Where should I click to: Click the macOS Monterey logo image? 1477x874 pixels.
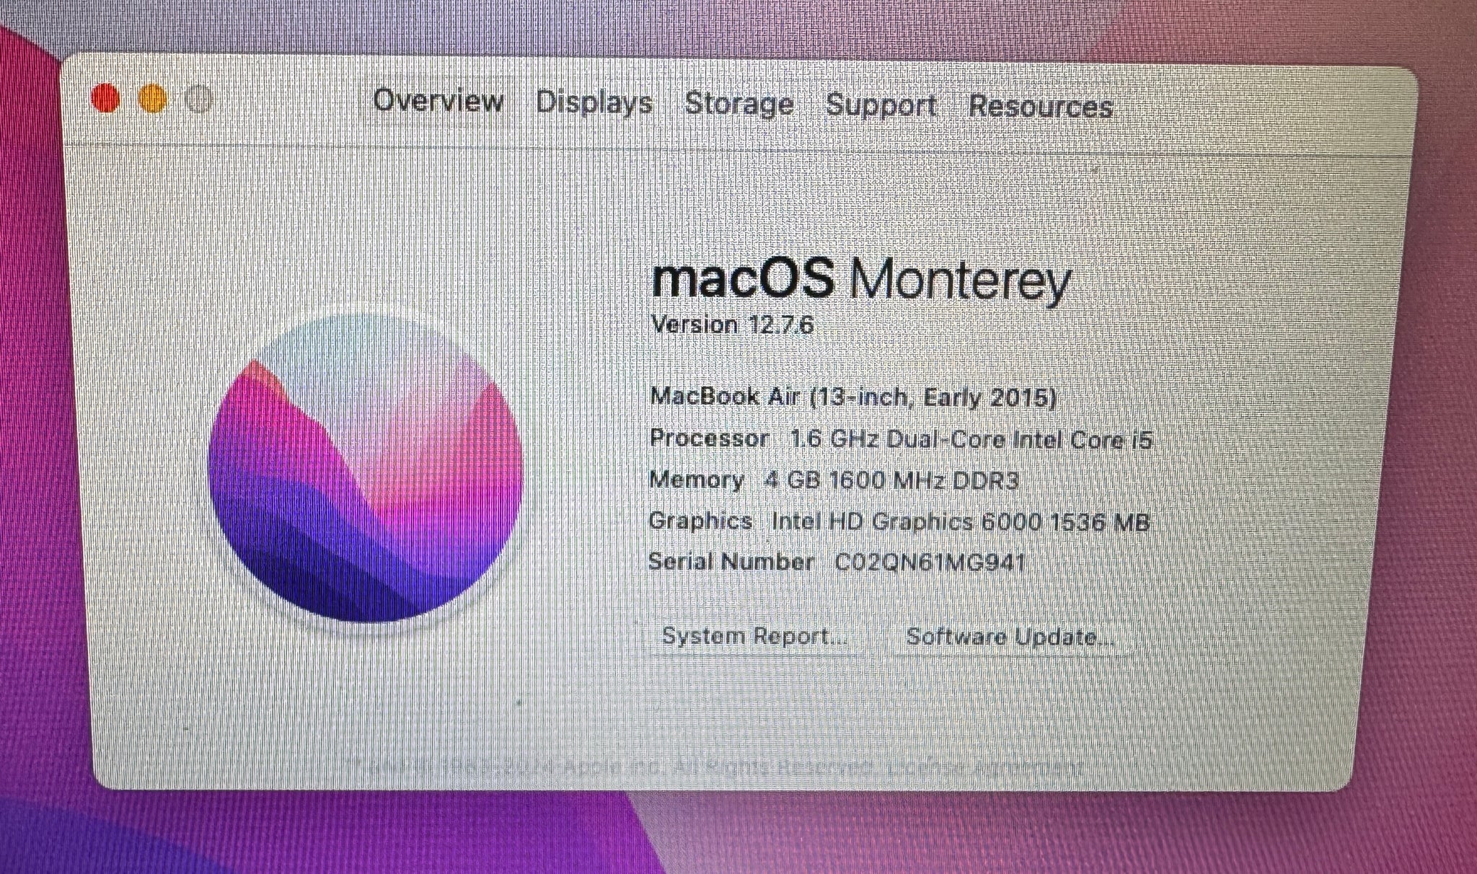click(366, 467)
